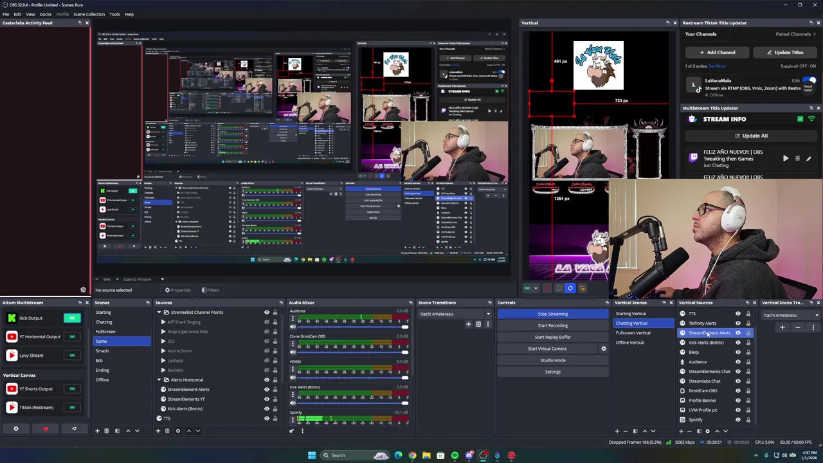Remove vertical scene transition with the minus
The image size is (823, 463).
(798, 327)
